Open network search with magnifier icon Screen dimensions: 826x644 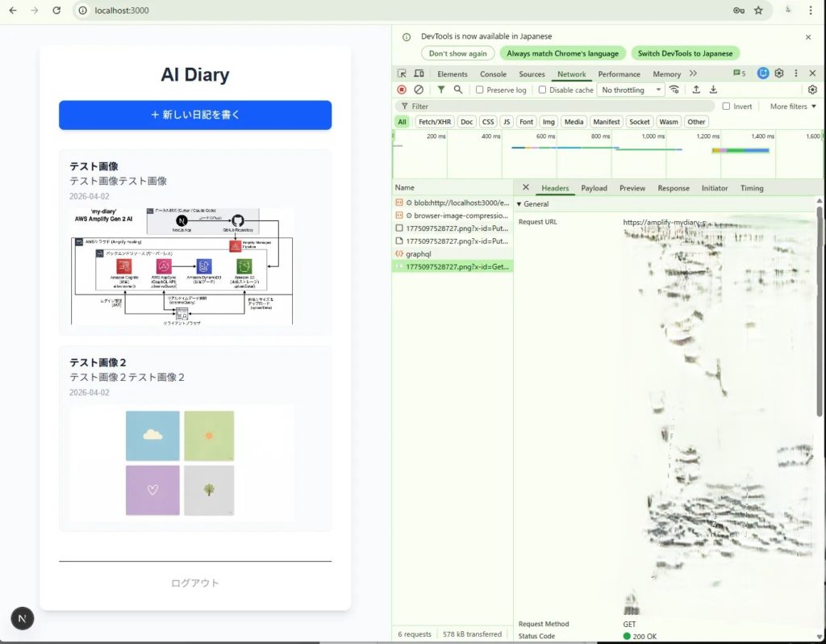tap(458, 90)
